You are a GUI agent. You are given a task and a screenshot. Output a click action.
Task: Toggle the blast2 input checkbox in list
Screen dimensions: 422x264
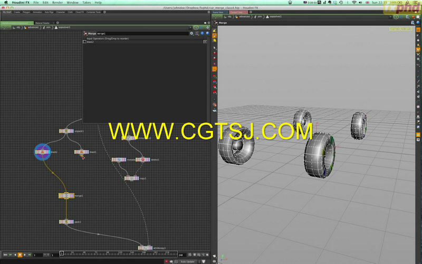click(x=84, y=42)
